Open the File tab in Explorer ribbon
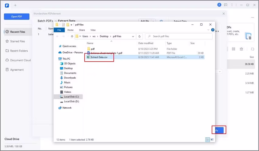The height and width of the screenshot is (151, 259). tap(59, 30)
